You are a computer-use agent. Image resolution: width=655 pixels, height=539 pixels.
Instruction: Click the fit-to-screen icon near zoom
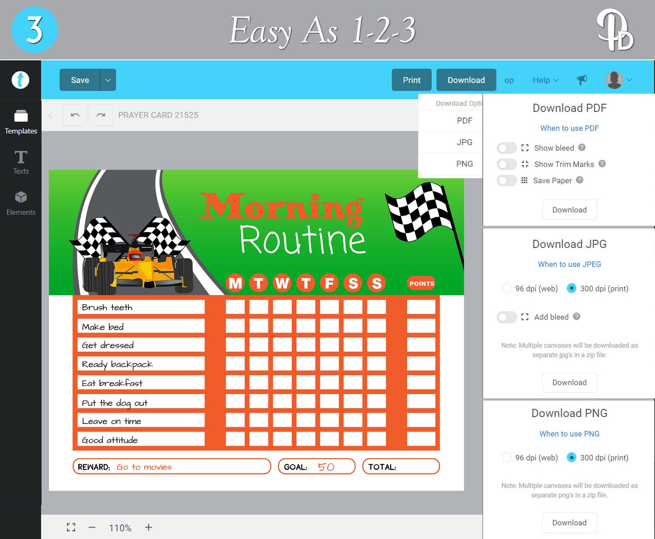[71, 527]
